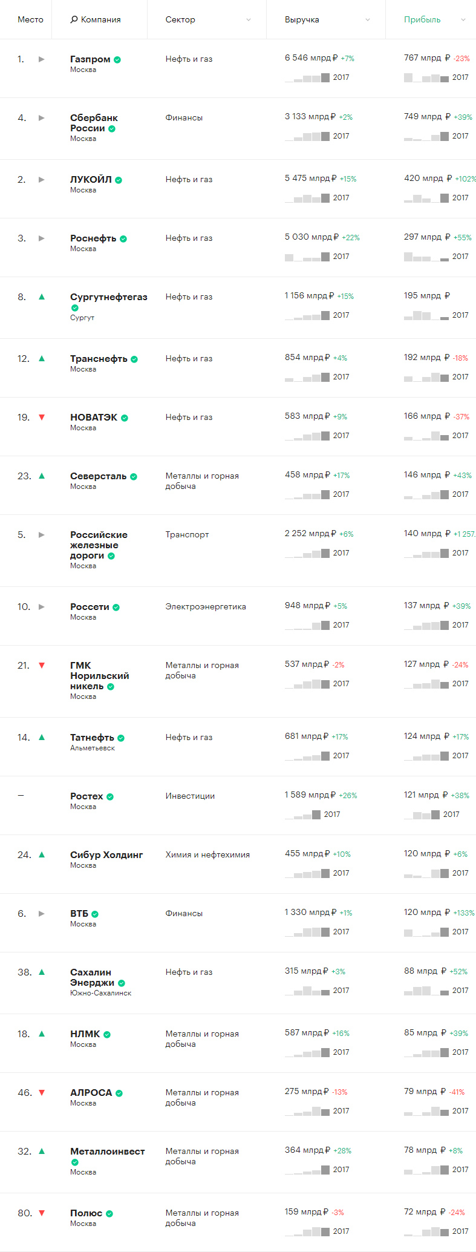Click the red down arrow beside Полюс
This screenshot has width=476, height=1252.
(42, 1213)
